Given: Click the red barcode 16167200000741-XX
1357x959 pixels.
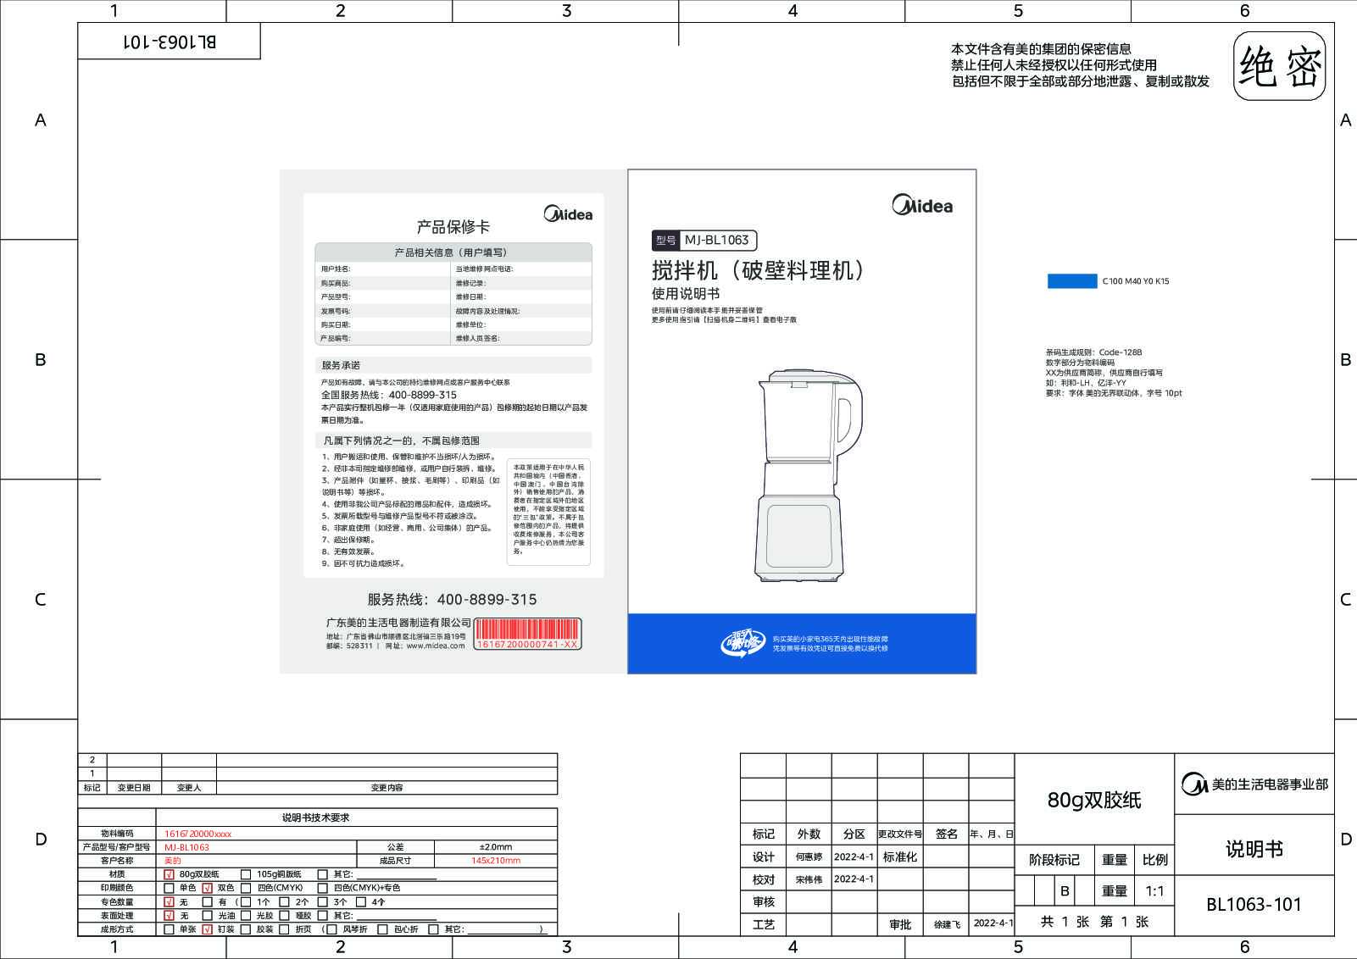Looking at the screenshot, I should tap(527, 634).
